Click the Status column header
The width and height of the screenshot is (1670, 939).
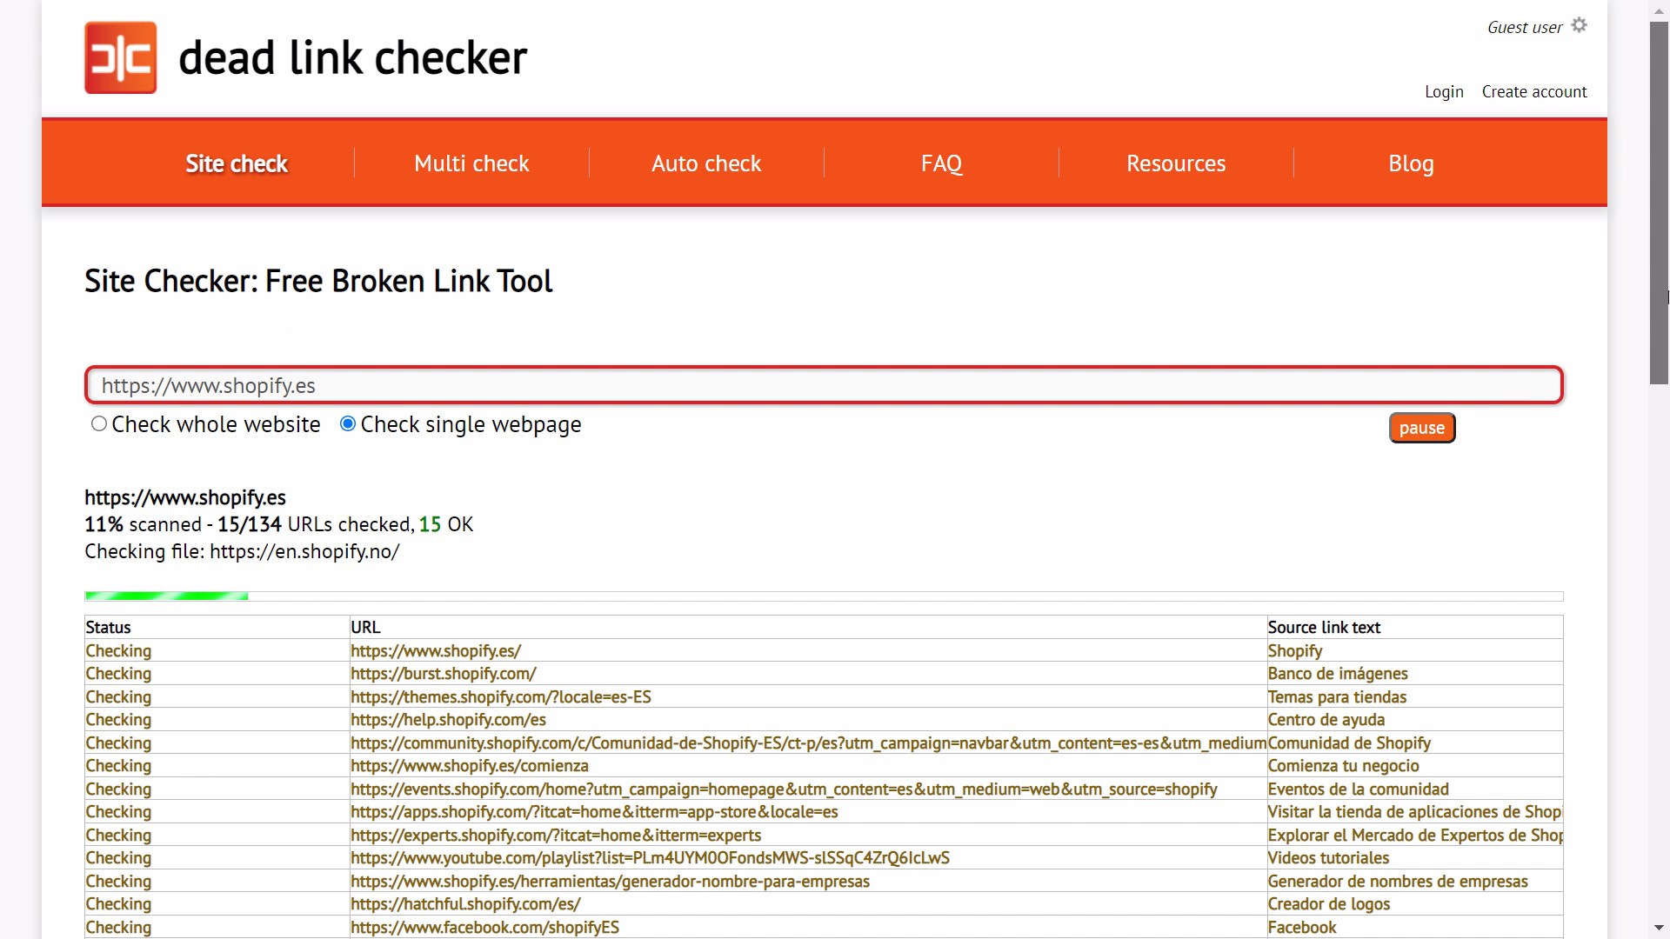click(108, 628)
